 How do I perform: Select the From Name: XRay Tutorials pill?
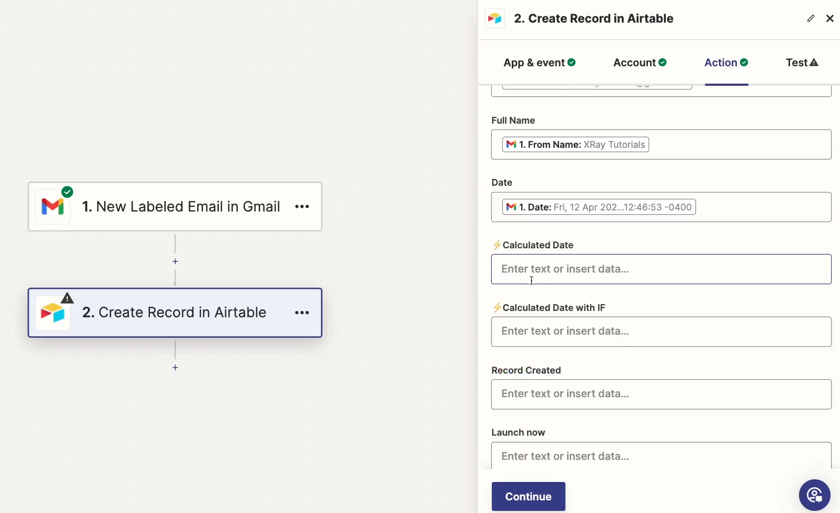575,145
